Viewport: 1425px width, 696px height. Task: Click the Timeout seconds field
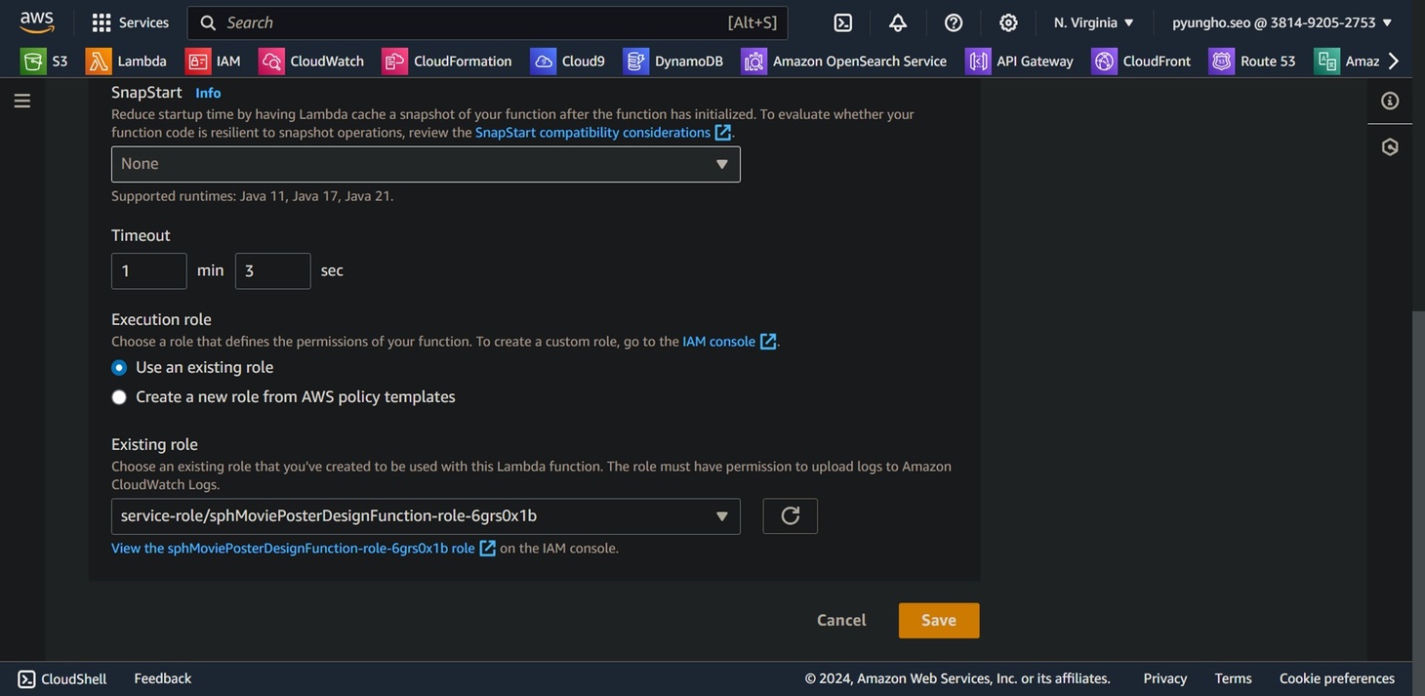click(273, 271)
